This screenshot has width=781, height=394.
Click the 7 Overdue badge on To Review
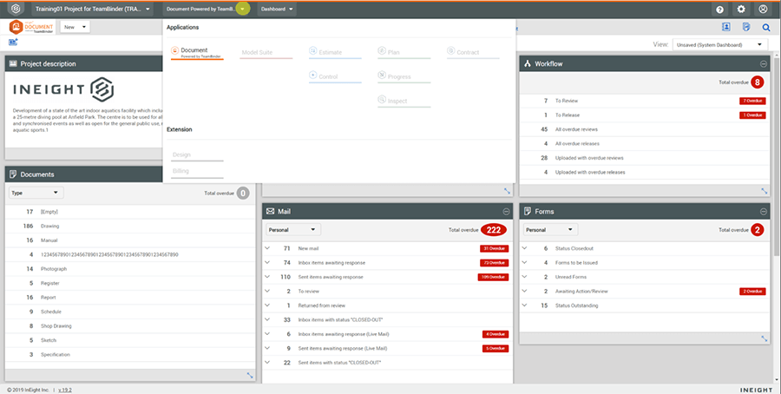tap(752, 101)
